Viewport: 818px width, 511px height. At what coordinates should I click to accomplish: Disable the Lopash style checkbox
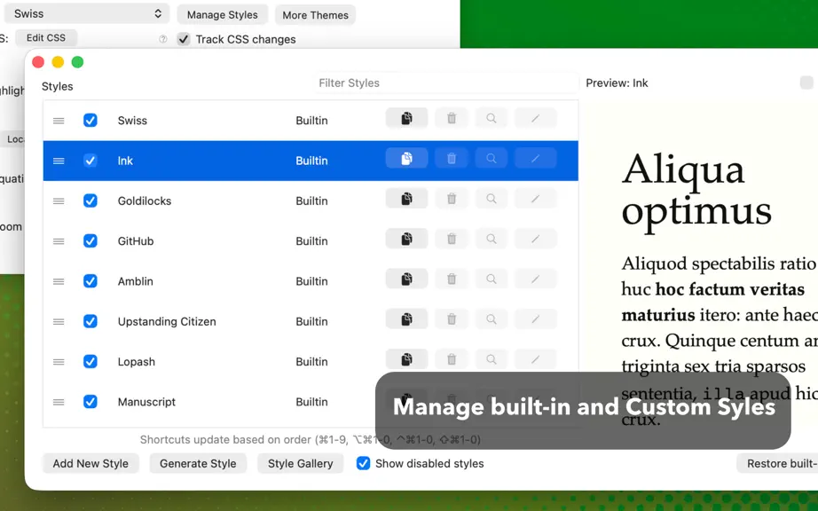[90, 361]
